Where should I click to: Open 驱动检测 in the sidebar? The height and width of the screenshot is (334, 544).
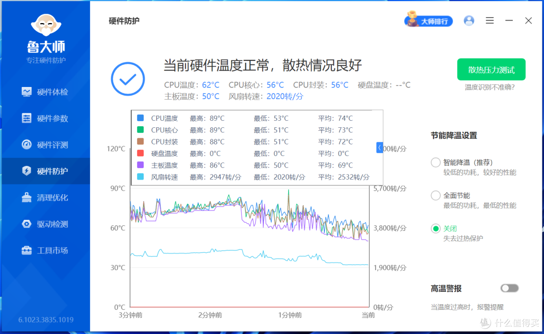pyautogui.click(x=46, y=224)
